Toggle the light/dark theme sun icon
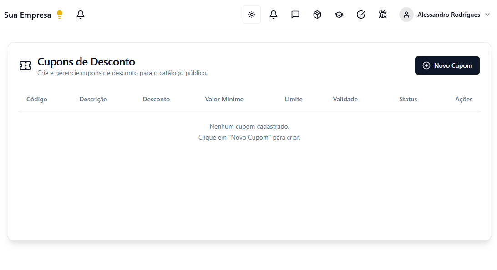Screen dimensions: 497x270 251,14
